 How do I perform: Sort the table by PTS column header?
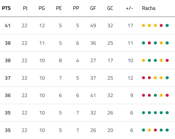(x=6, y=8)
